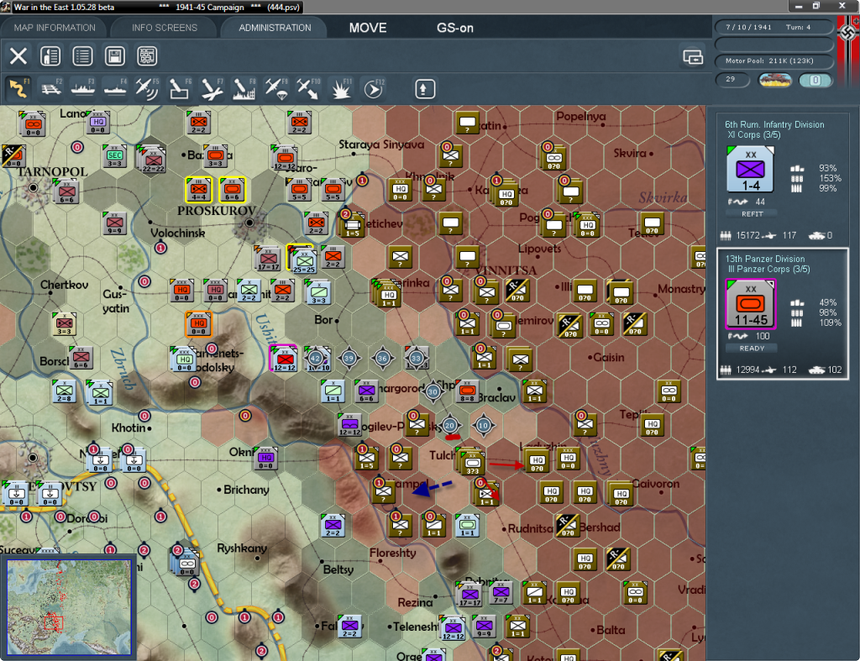Click the burning tank picture button
The height and width of the screenshot is (661, 860).
pos(774,80)
